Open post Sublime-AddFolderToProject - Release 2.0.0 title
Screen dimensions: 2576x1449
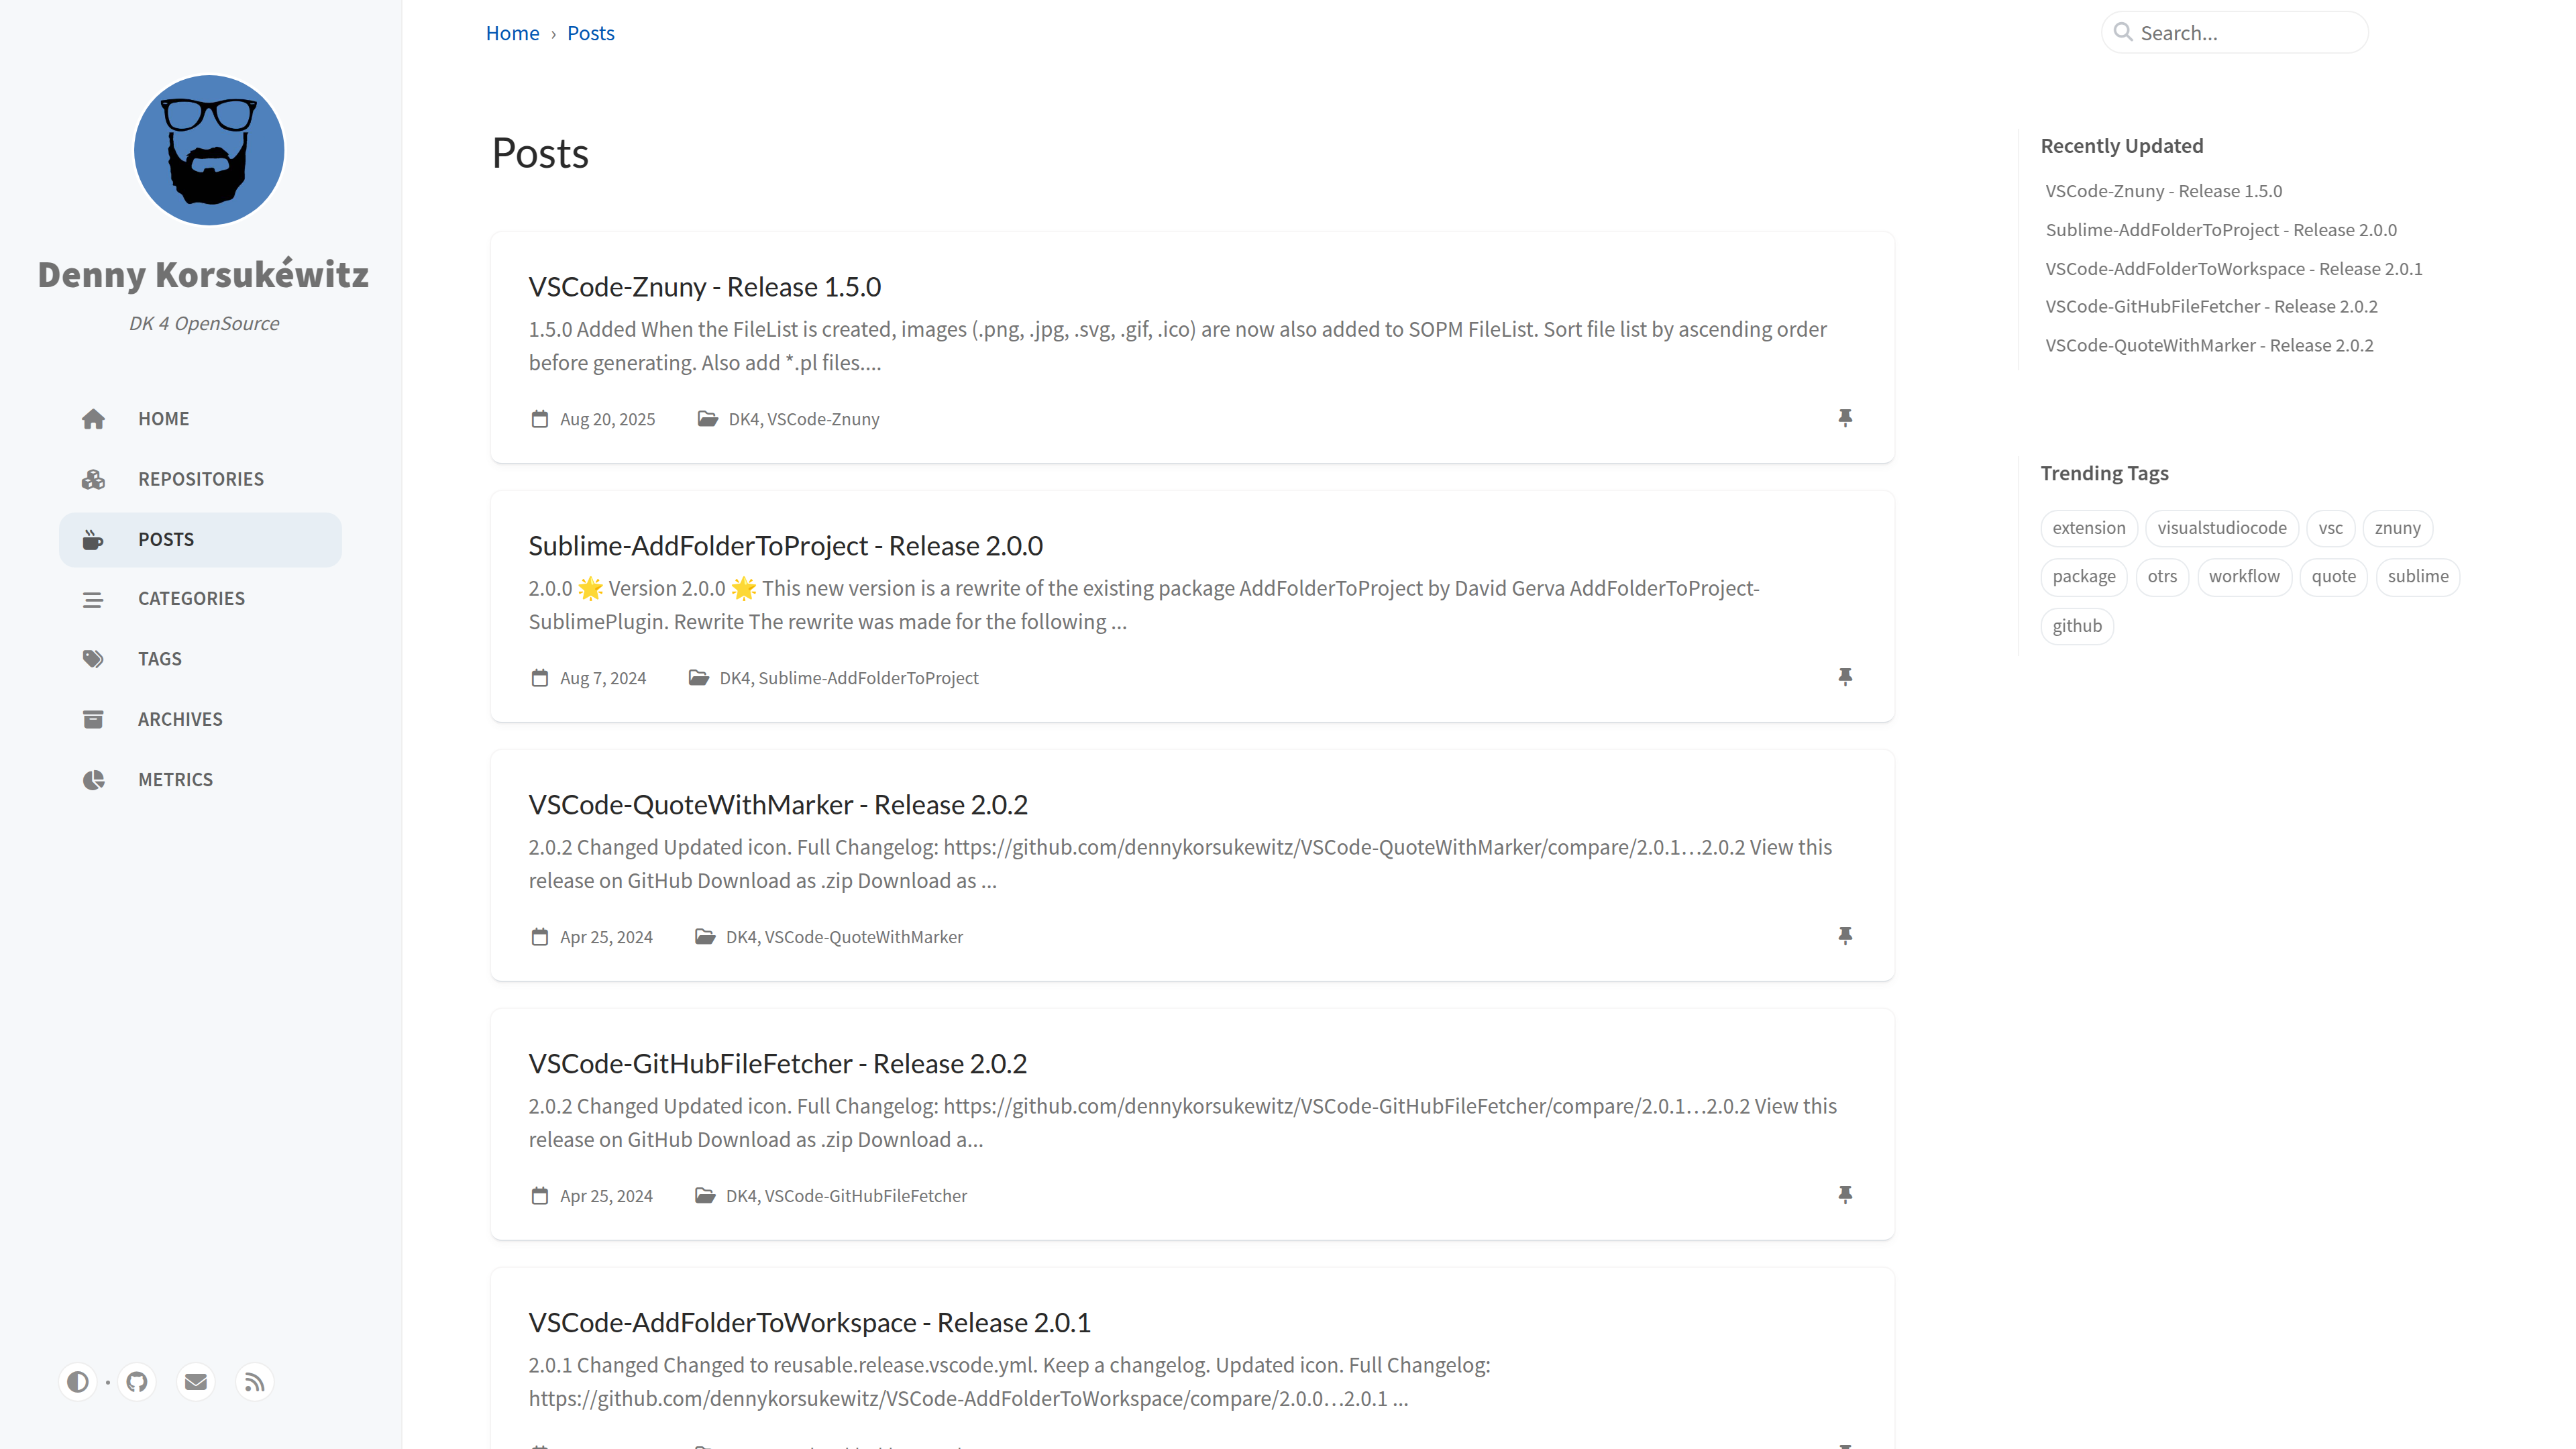coord(786,546)
